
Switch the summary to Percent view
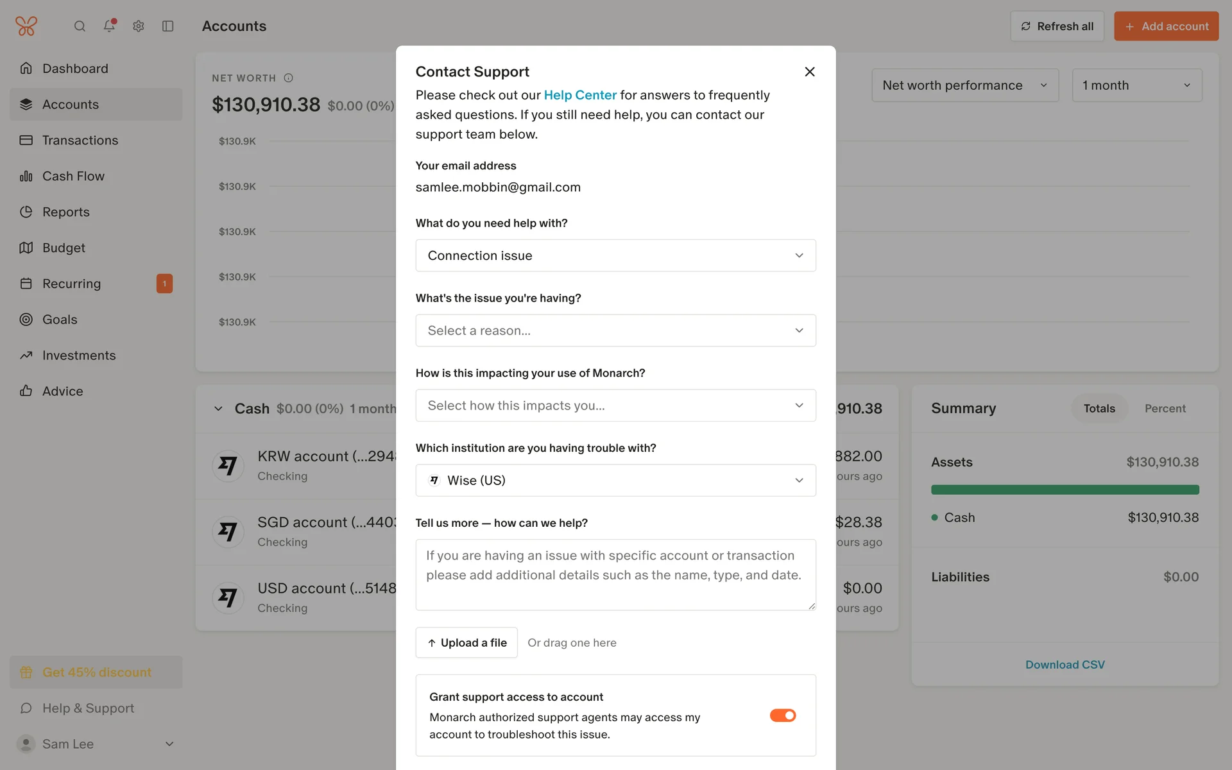(x=1165, y=409)
